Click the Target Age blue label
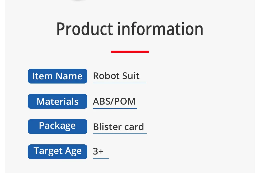The height and width of the screenshot is (173, 260). coord(57,152)
